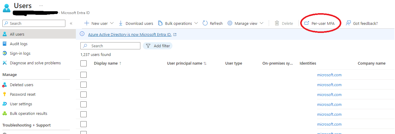395x134 pixels.
Task: Click the Company name column header
Action: (372, 63)
